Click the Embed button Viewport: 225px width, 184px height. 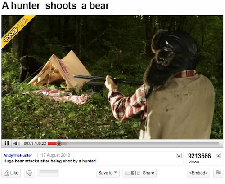click(198, 173)
